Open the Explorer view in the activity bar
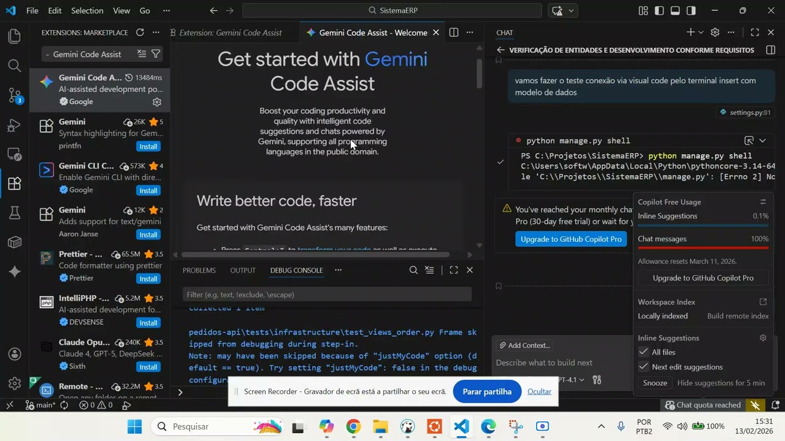785x441 pixels. click(x=14, y=37)
